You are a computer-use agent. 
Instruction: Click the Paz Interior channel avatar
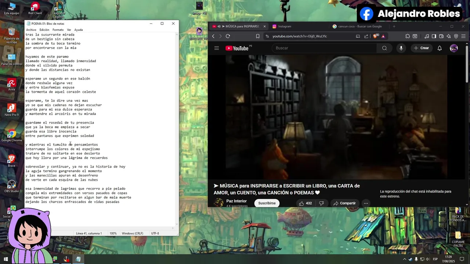click(218, 203)
